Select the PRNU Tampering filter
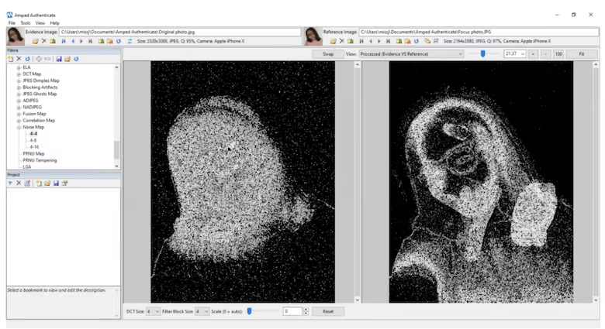The height and width of the screenshot is (329, 605). coord(40,159)
